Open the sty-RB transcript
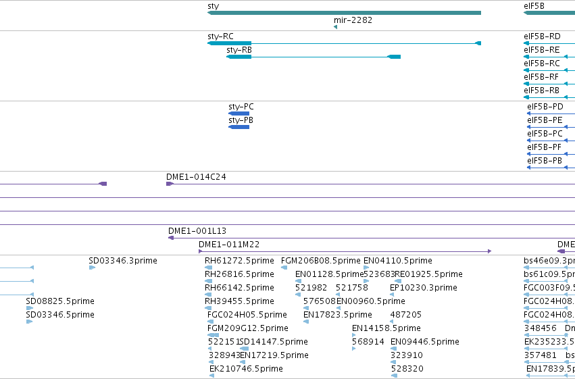 point(314,57)
